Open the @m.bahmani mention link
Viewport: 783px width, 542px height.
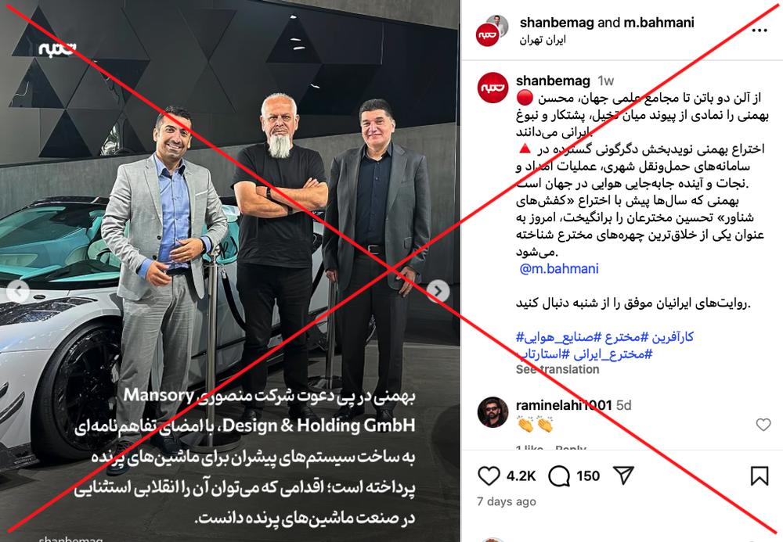pos(559,269)
